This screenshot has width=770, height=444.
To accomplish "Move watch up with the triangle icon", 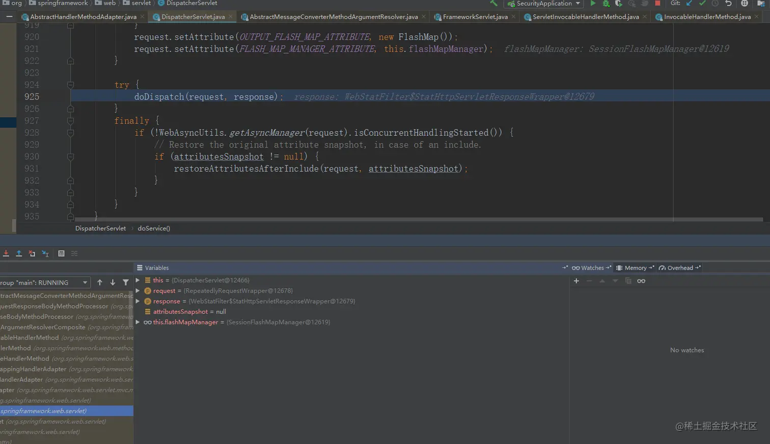I will click(x=602, y=281).
